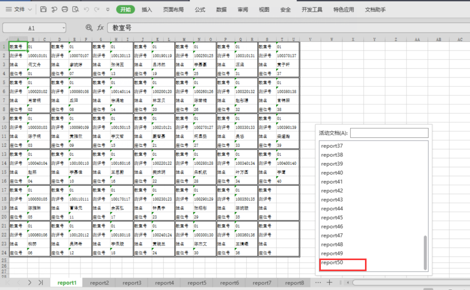Select report42 from the sheet list
470x290 pixels.
pos(332,191)
